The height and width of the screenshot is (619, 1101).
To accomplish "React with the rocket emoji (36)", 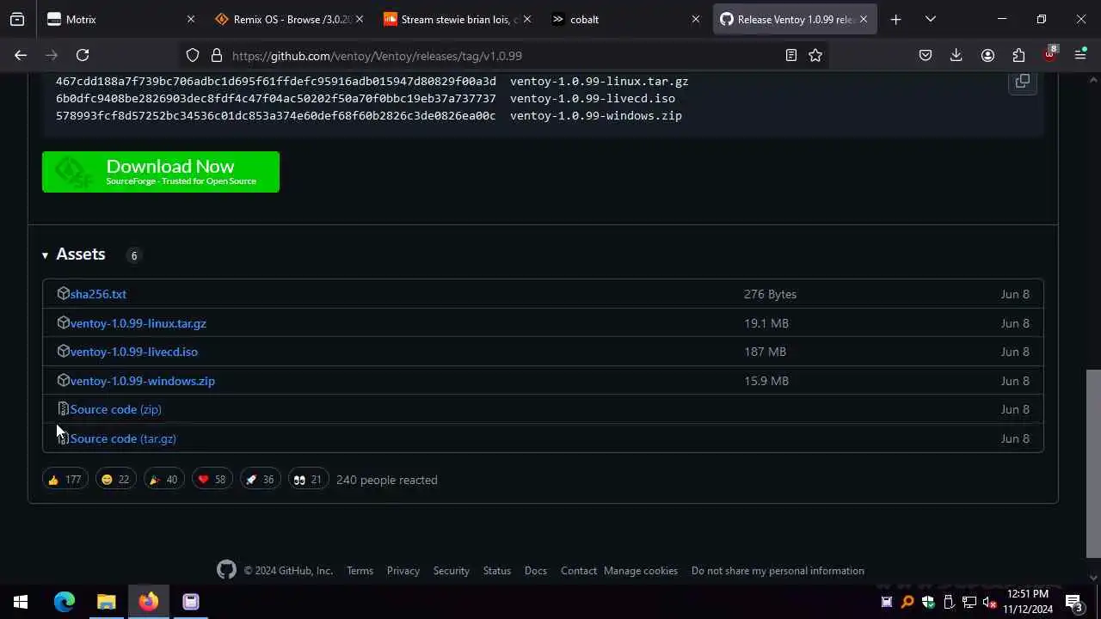I will coord(259,480).
